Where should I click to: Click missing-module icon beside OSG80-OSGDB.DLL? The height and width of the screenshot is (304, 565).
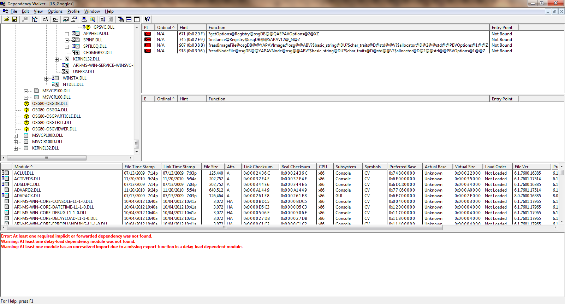[x=26, y=104]
